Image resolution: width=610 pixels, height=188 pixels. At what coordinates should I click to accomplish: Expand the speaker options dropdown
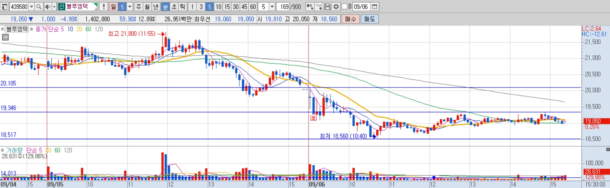[x=54, y=7]
